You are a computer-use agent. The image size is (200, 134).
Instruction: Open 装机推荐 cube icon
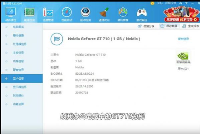123,12
